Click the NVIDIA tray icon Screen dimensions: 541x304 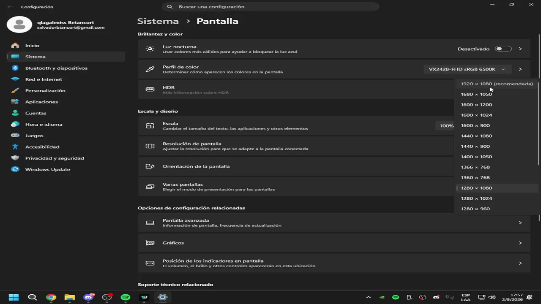tap(382, 297)
